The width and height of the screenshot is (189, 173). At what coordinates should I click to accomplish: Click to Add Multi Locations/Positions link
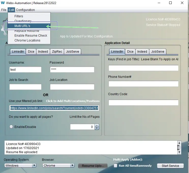pyautogui.click(x=73, y=101)
